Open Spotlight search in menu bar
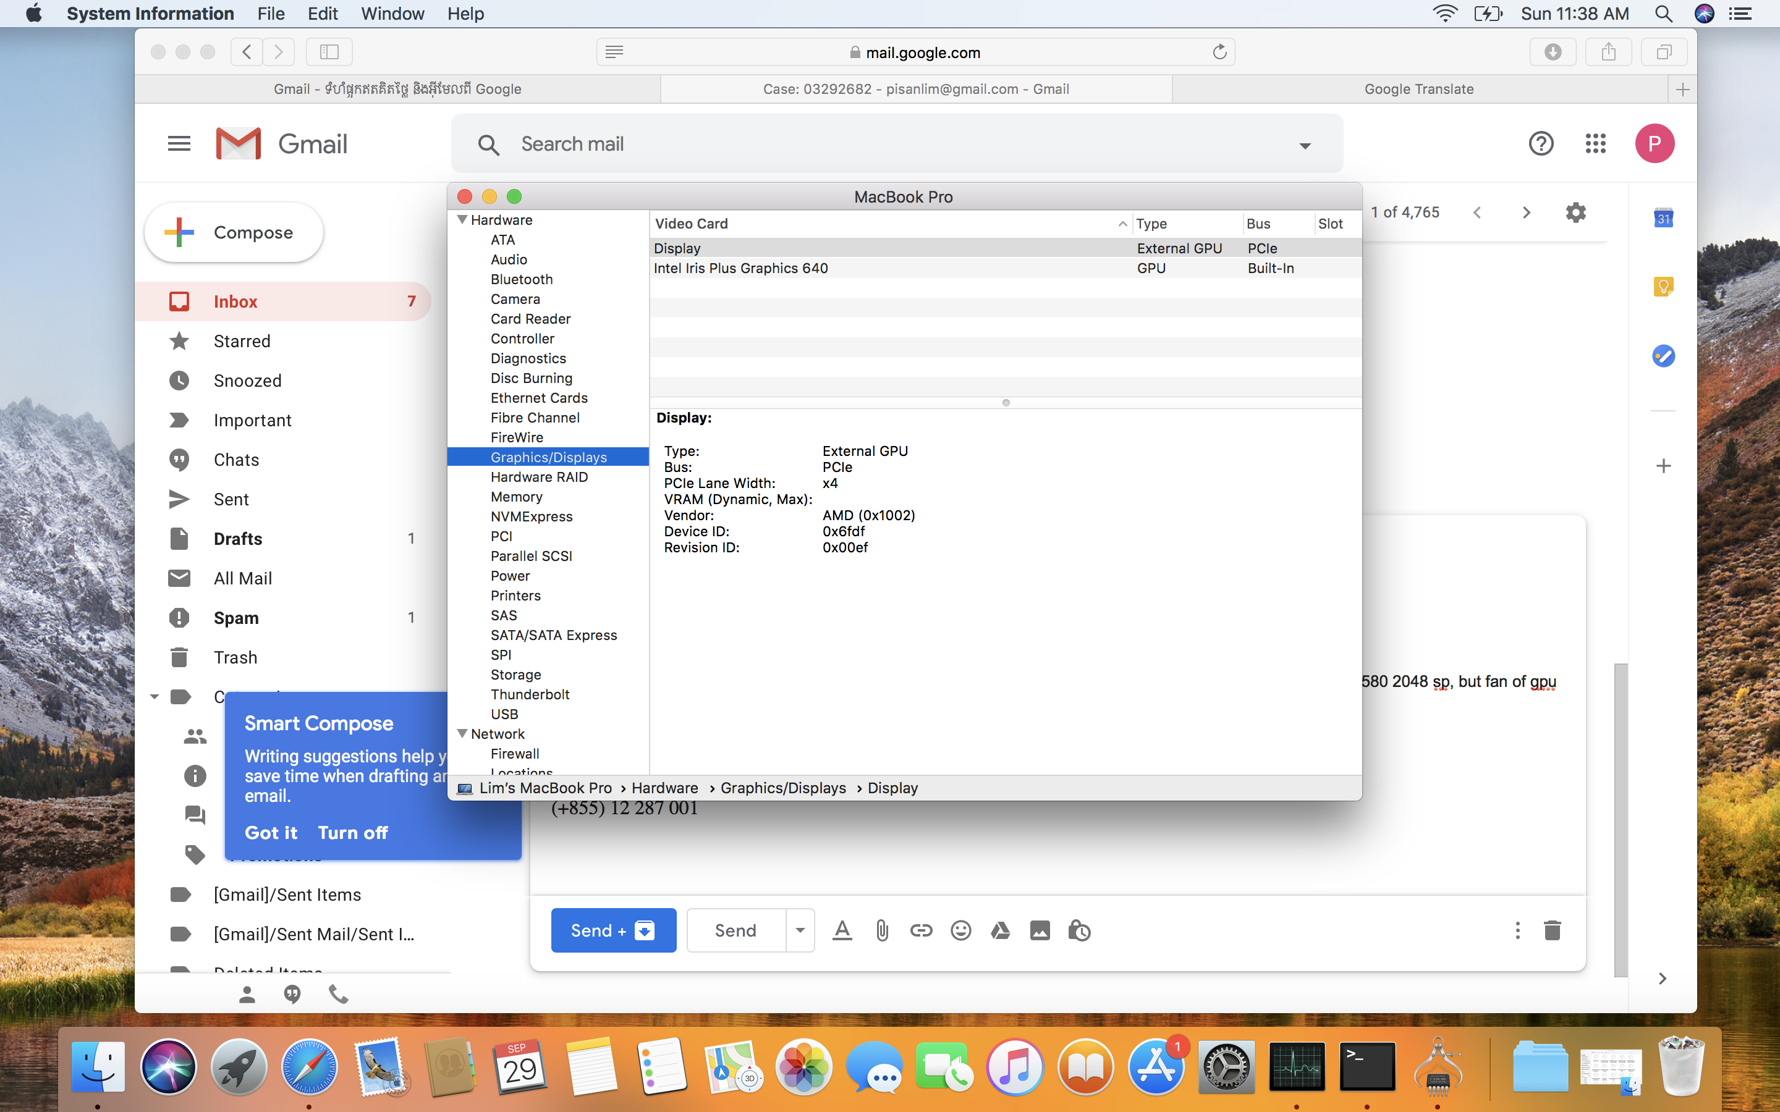This screenshot has width=1780, height=1112. [x=1663, y=13]
